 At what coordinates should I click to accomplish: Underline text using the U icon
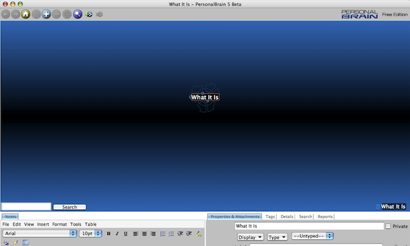click(x=126, y=234)
